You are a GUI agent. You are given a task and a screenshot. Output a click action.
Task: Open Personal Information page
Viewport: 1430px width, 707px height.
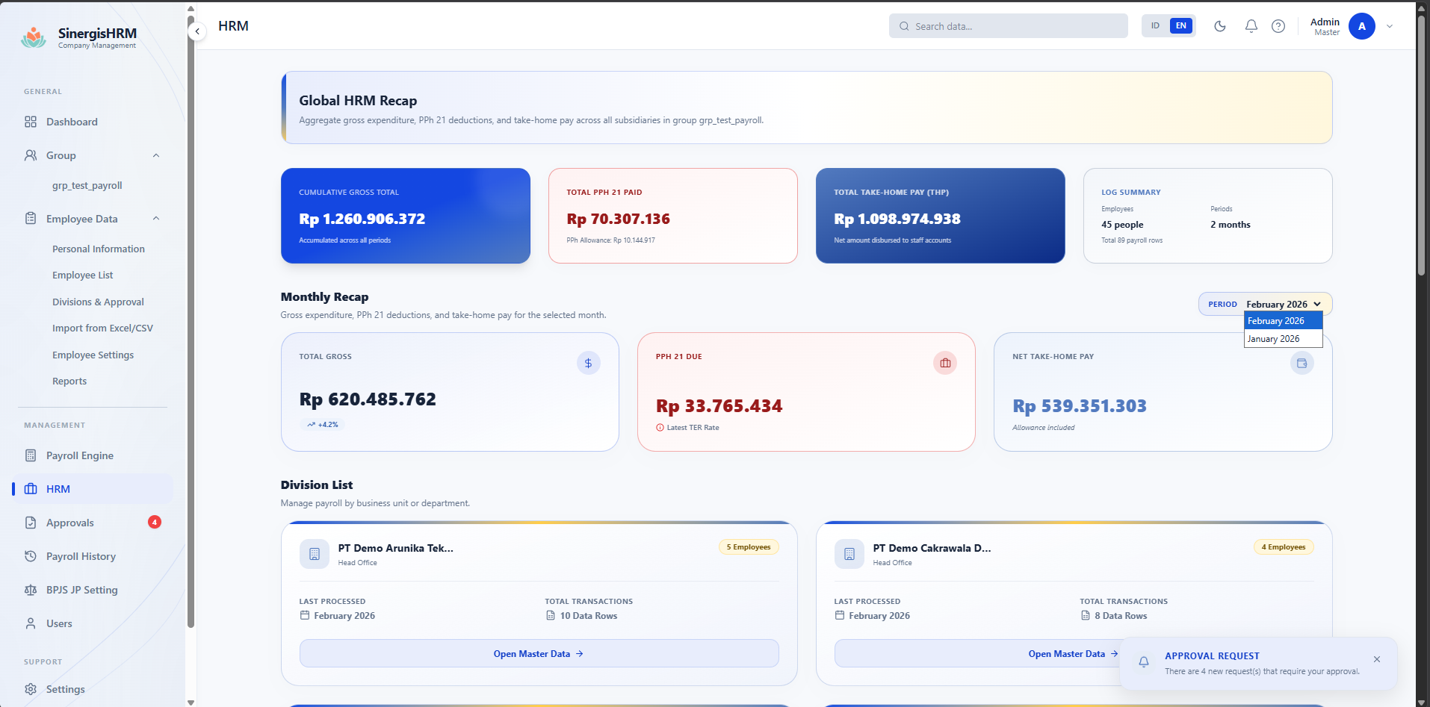coord(99,249)
